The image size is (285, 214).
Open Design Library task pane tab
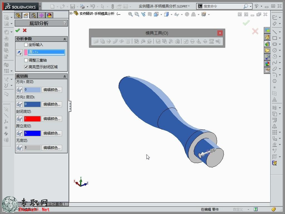(x=267, y=44)
